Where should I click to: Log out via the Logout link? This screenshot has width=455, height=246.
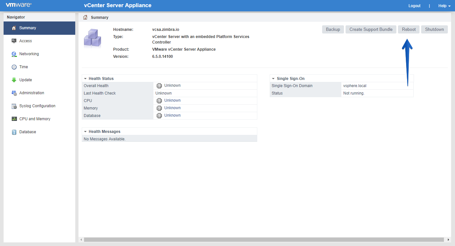pos(414,6)
